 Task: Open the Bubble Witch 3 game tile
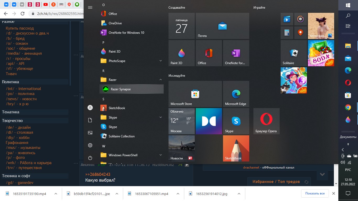coord(294,80)
